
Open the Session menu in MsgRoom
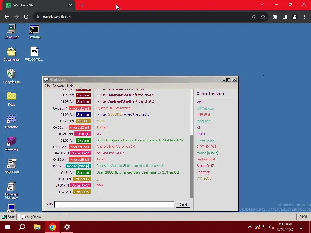[x=58, y=86]
